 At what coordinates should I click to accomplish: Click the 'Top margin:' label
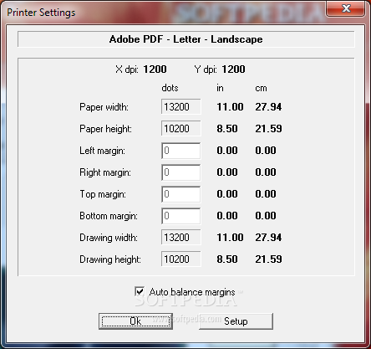(x=103, y=194)
